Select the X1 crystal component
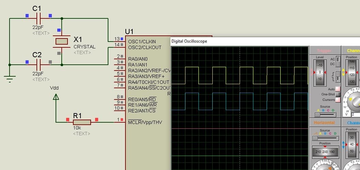Screen dimensions: 360x170 tap(61, 42)
